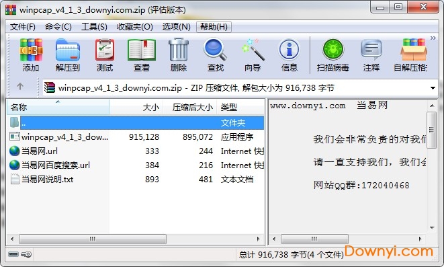Click the comment pane scroll left arrow
The width and height of the screenshot is (444, 267).
(x=274, y=239)
